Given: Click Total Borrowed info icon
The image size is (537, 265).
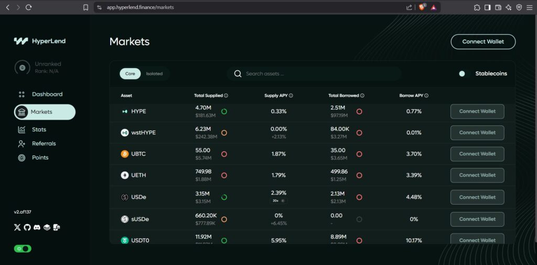Looking at the screenshot, I should 362,96.
